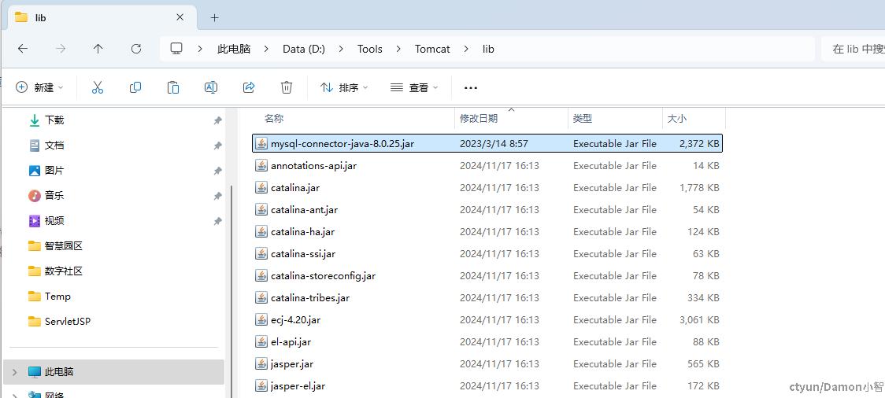Refresh the current folder view
The height and width of the screenshot is (398, 885).
click(x=136, y=49)
